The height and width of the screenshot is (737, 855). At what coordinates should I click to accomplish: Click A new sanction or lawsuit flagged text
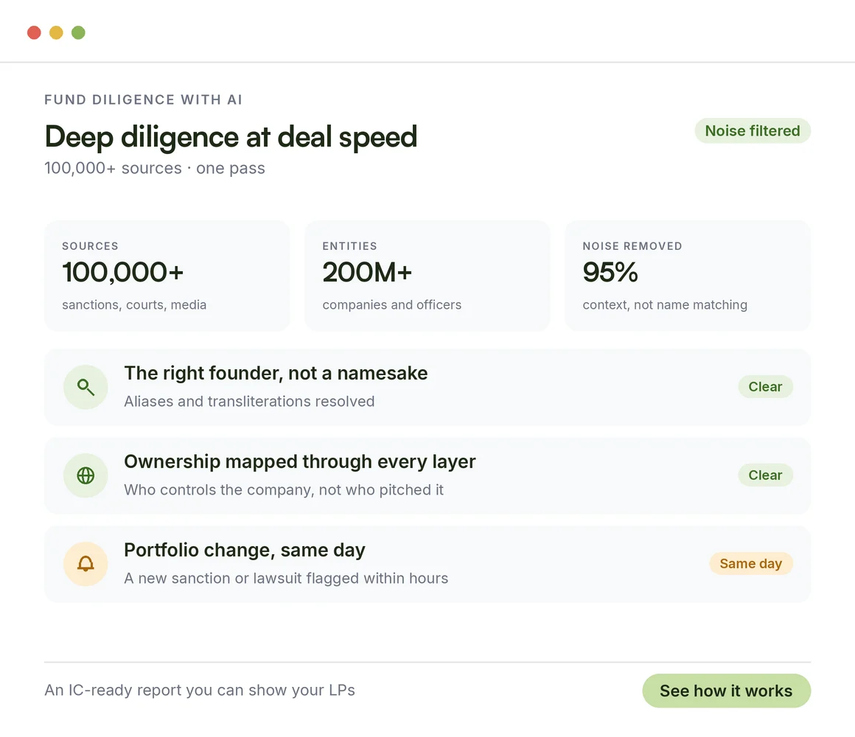[x=286, y=578]
